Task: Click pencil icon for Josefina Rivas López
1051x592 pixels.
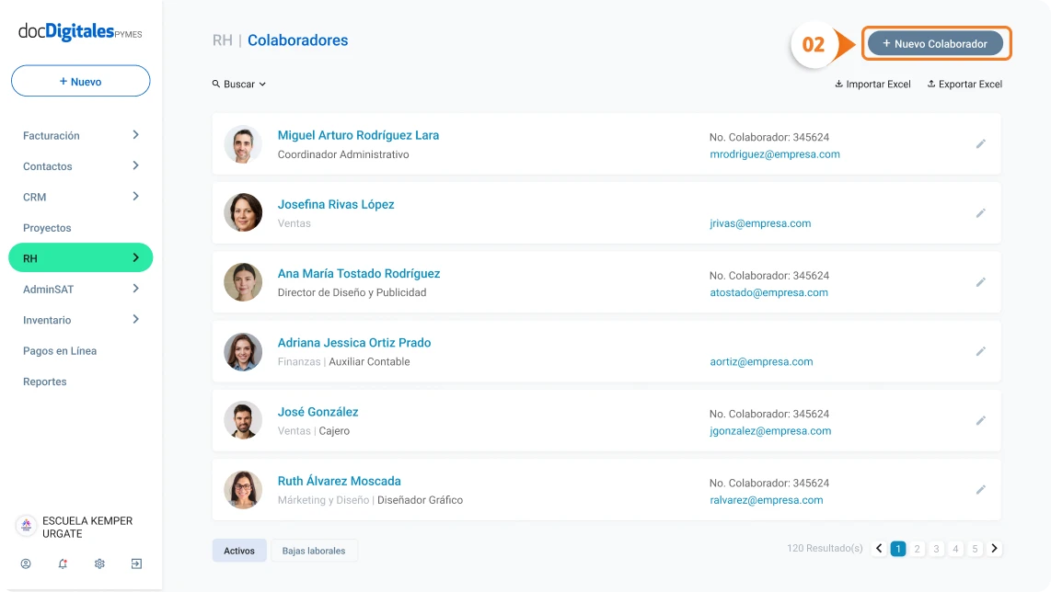Action: tap(981, 213)
